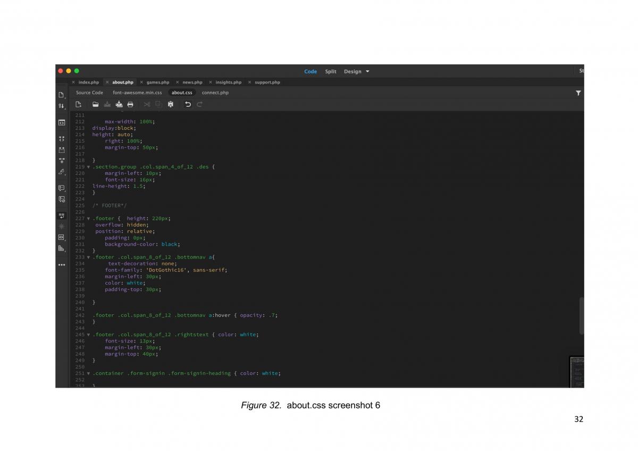Open the Source Code related file
Image resolution: width=638 pixels, height=451 pixels.
point(89,93)
